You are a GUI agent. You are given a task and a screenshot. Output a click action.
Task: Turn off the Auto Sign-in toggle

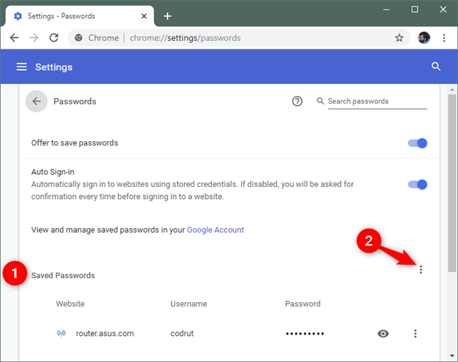(x=418, y=185)
